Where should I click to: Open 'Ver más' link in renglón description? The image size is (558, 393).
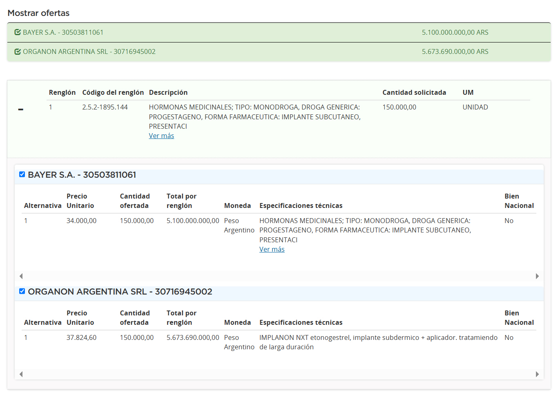pyautogui.click(x=161, y=136)
